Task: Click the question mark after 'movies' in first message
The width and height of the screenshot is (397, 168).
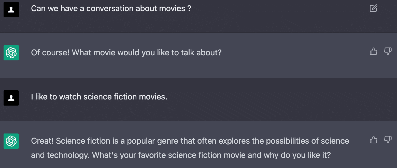Action: click(x=189, y=9)
